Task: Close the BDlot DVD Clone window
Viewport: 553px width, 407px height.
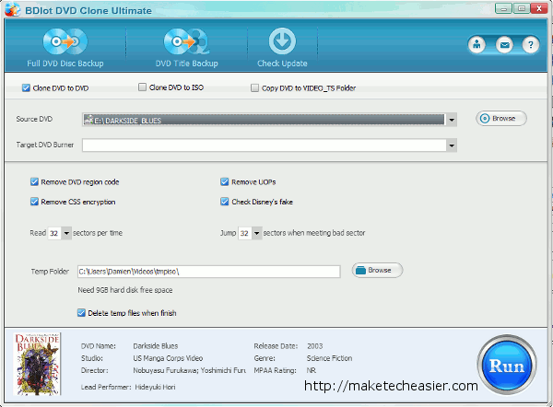Action: click(539, 8)
